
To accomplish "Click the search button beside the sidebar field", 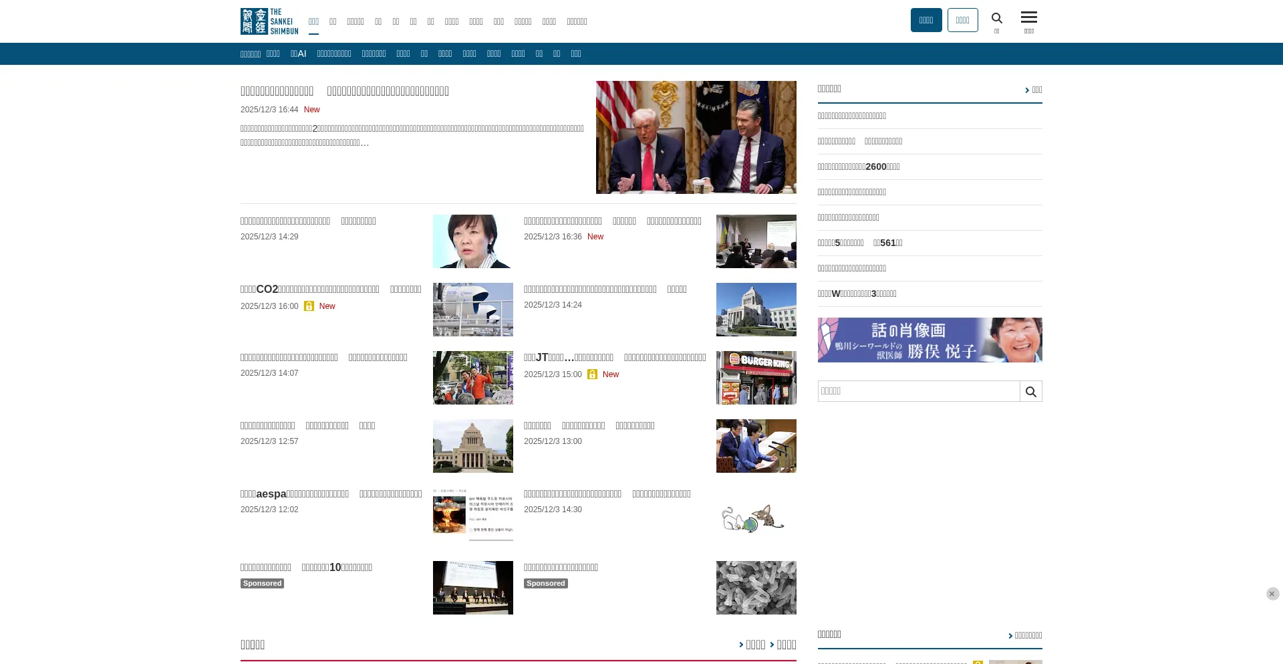I will coord(1030,392).
